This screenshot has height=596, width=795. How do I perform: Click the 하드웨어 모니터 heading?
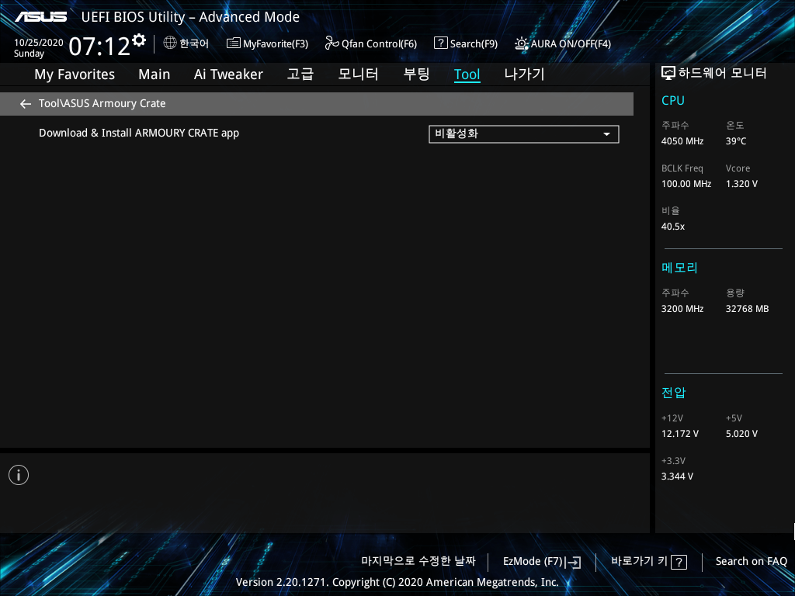coord(722,74)
